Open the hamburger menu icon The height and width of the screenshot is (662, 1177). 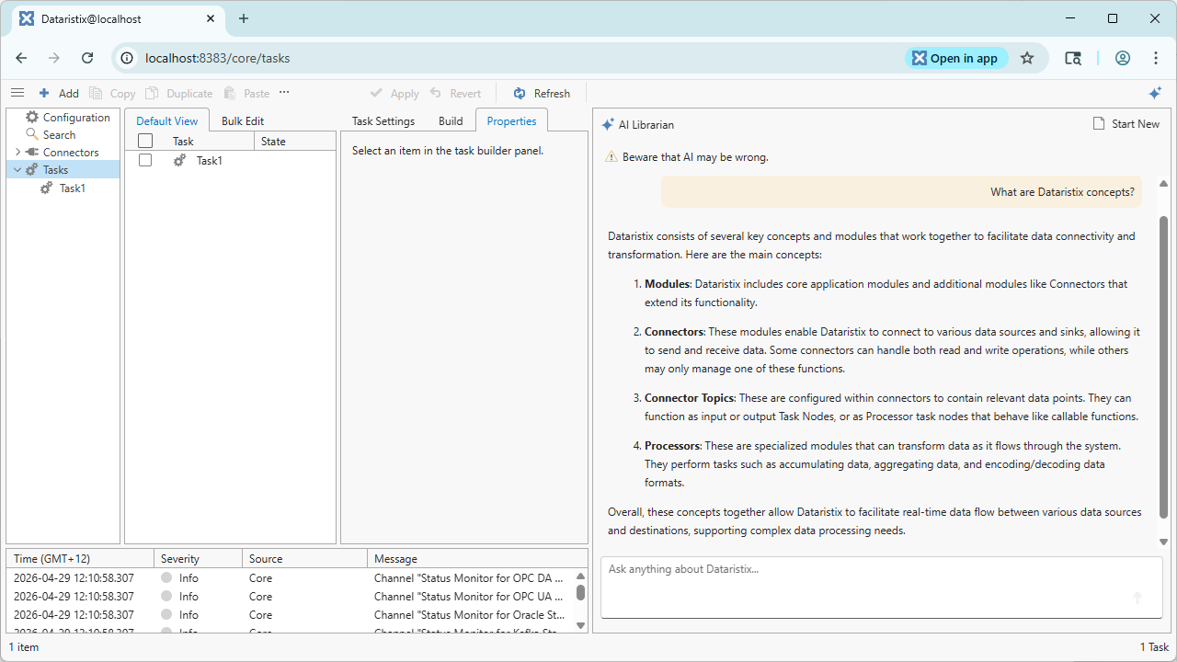17,93
